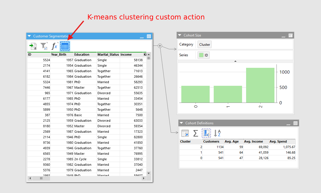Click the Income column header
This screenshot has width=321, height=193.
pyautogui.click(x=131, y=54)
